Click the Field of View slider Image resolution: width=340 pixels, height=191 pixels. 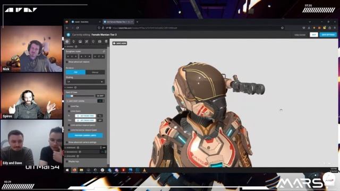tap(80, 95)
